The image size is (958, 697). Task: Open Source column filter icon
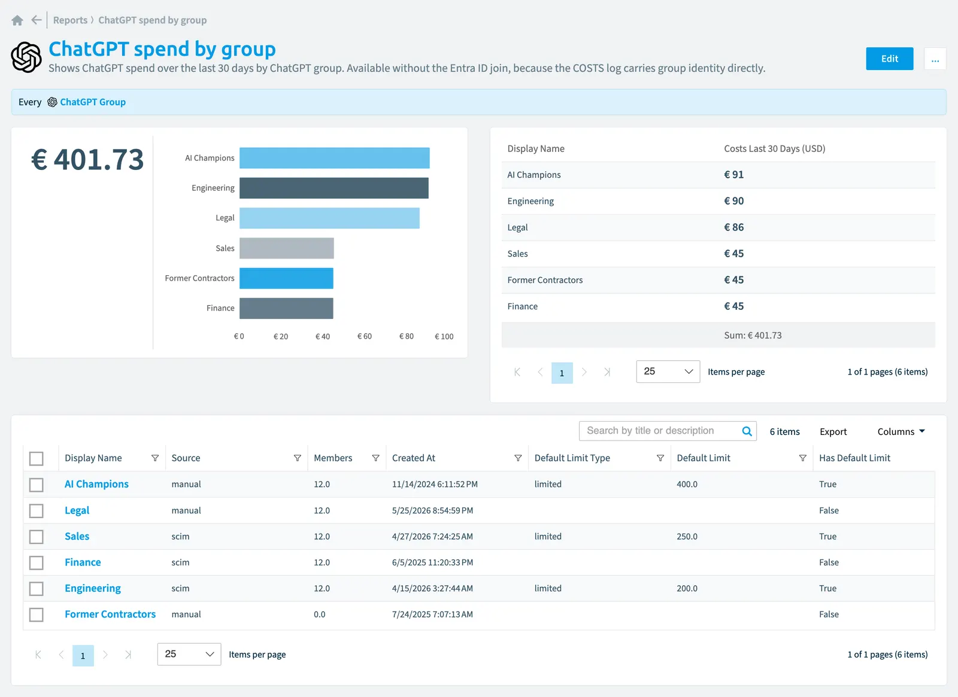pyautogui.click(x=297, y=458)
